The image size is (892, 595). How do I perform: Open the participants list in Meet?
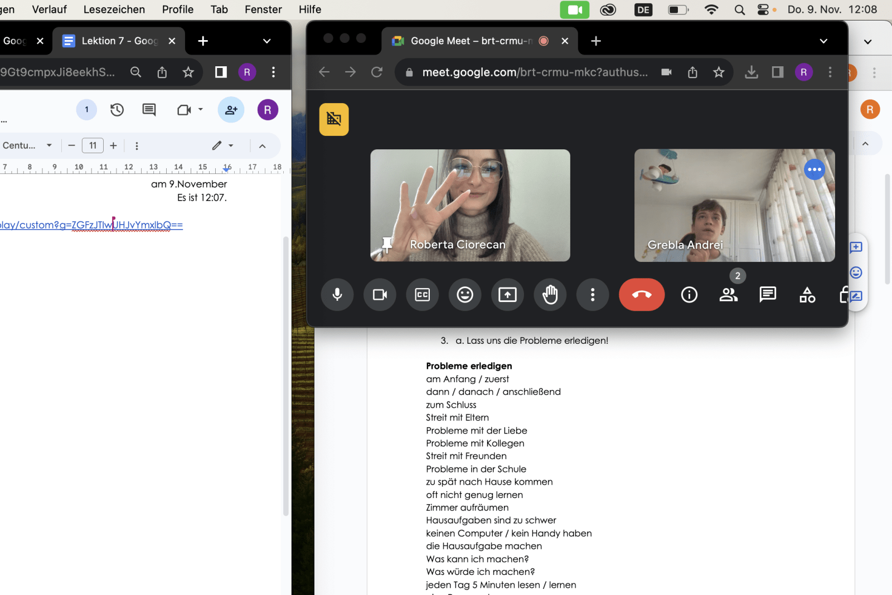(729, 294)
